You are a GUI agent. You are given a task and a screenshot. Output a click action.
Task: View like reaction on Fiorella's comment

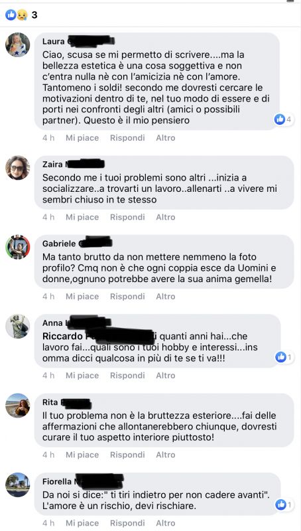[284, 504]
